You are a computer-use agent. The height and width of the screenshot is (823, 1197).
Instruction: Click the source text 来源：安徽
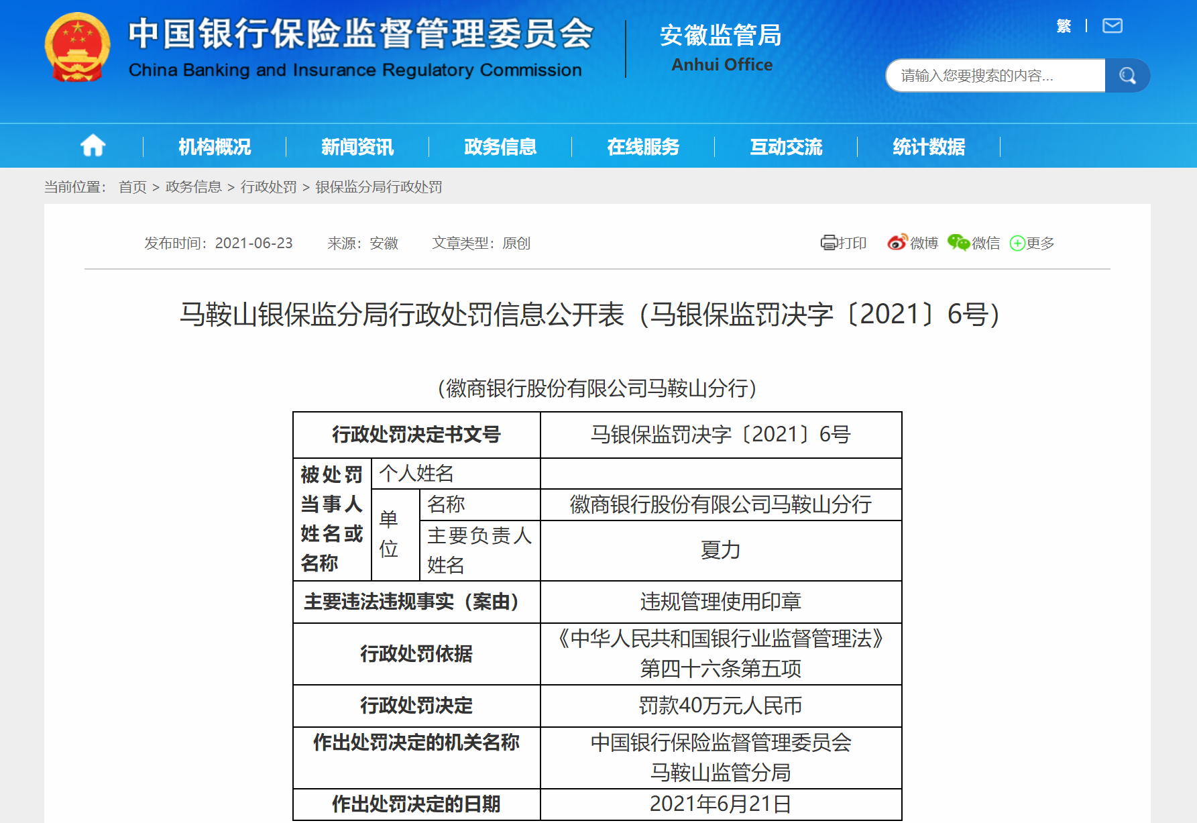pos(363,243)
